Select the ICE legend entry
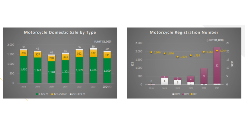This screenshot has height=128, width=245. click(194, 94)
